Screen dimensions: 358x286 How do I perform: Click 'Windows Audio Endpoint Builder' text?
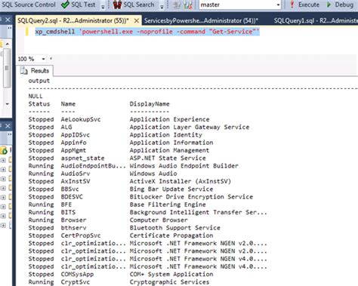tap(184, 166)
